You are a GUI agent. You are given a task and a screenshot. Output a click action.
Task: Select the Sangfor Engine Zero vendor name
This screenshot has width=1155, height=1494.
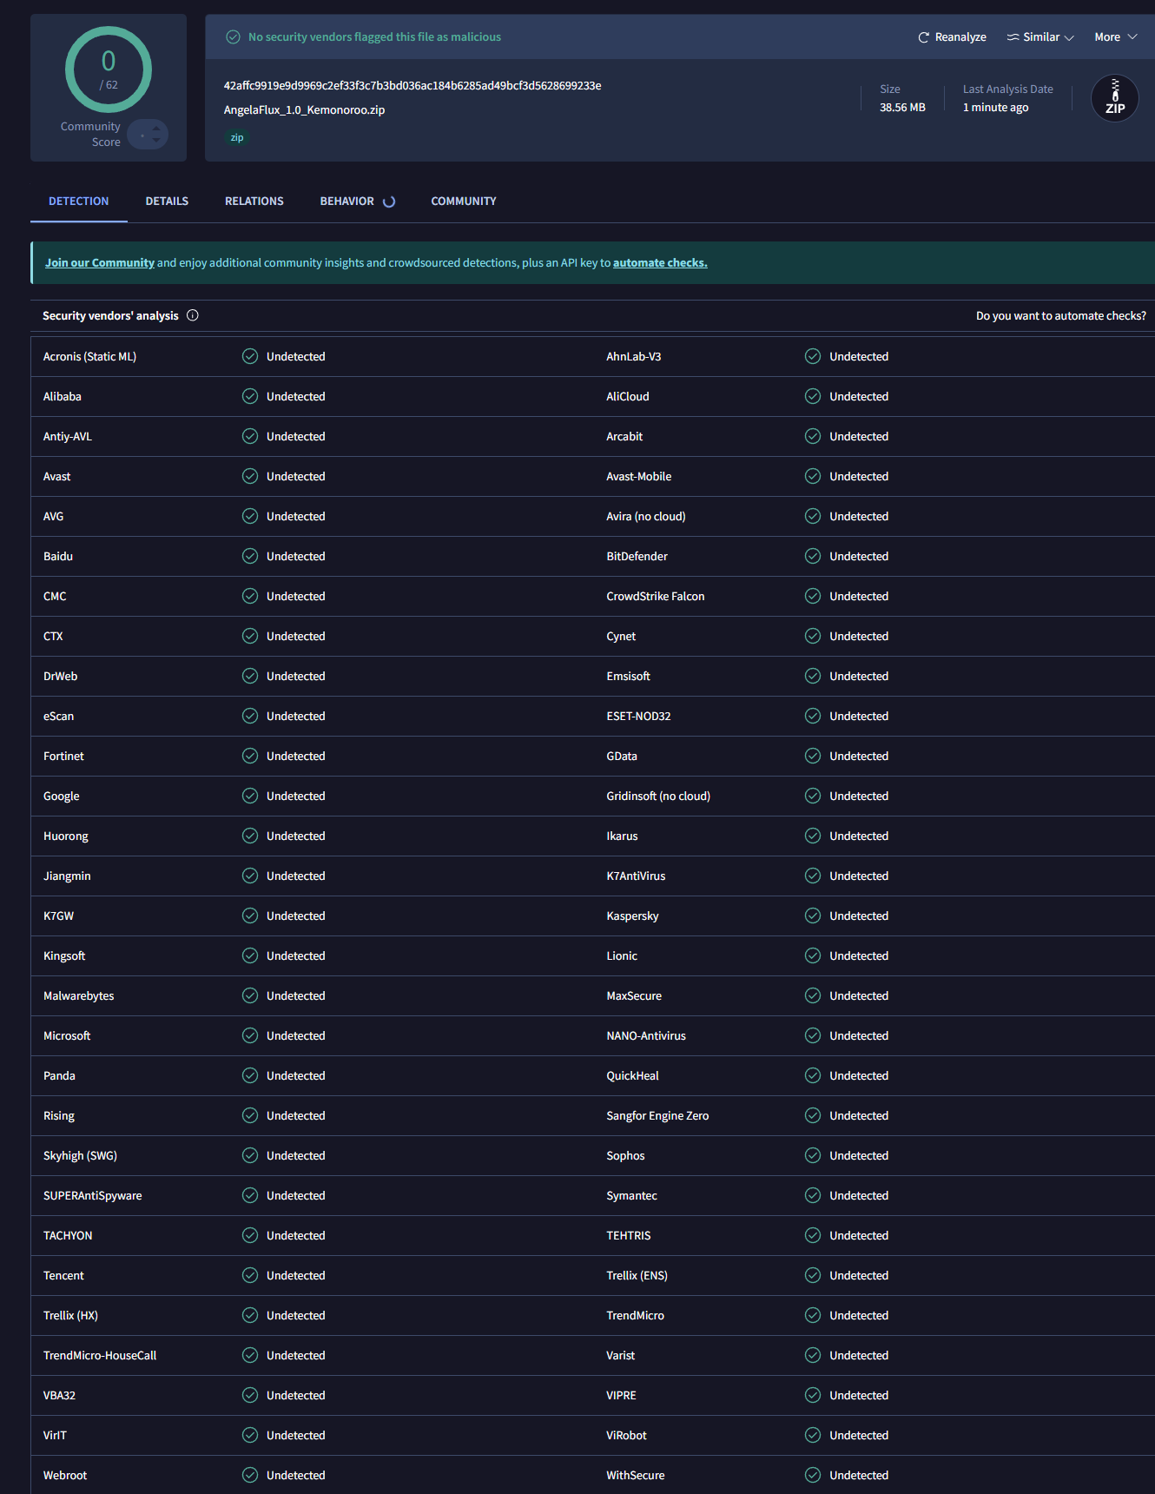pyautogui.click(x=657, y=1116)
